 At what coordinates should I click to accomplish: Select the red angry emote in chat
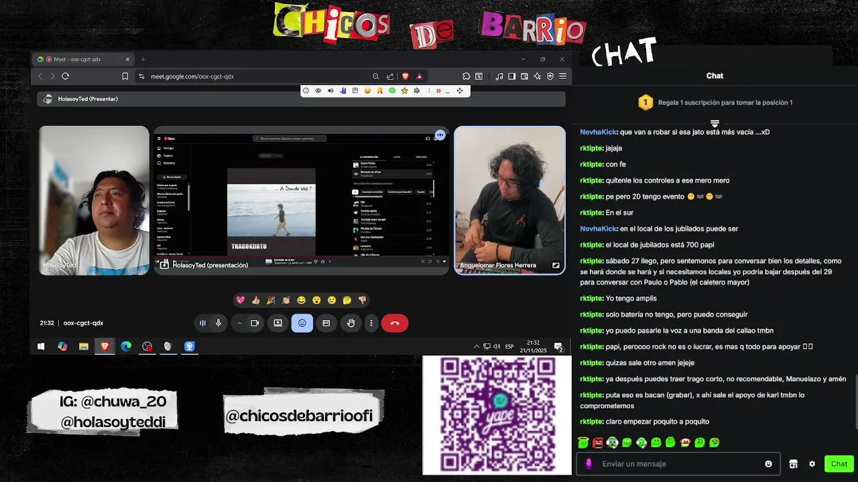[x=598, y=443]
